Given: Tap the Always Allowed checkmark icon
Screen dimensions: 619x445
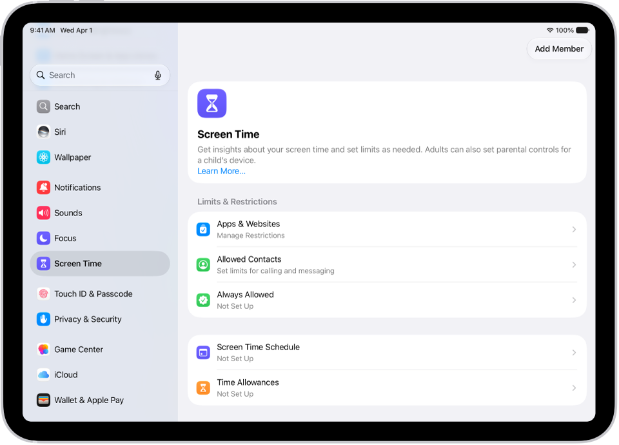Looking at the screenshot, I should point(203,300).
